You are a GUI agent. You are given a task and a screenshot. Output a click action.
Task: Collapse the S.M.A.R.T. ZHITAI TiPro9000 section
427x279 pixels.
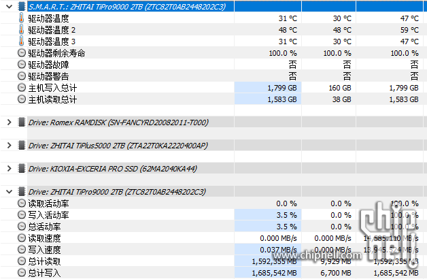(10, 7)
